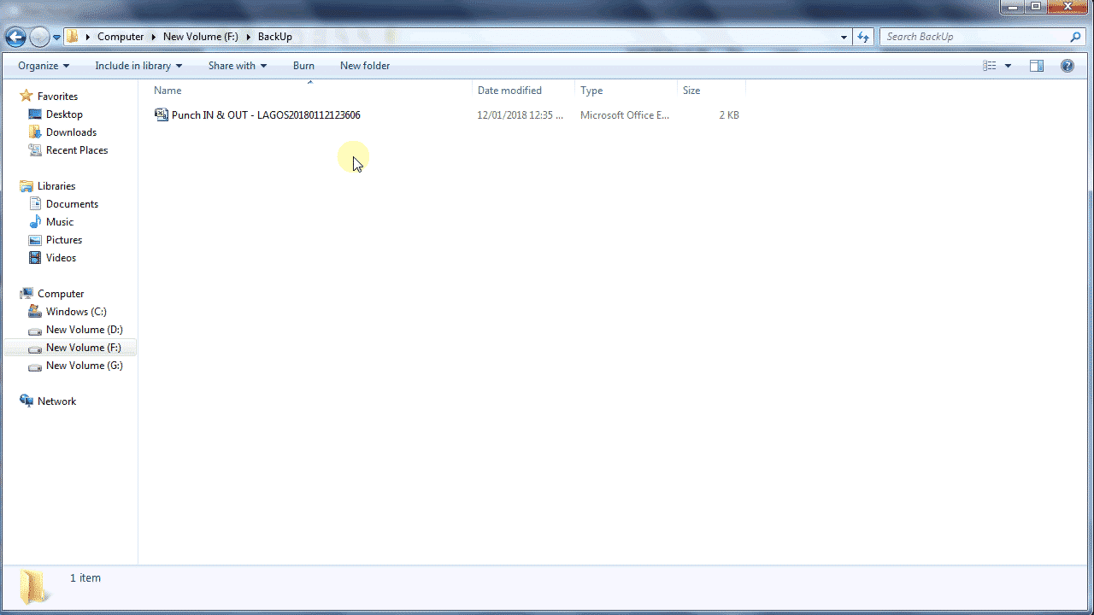Click the New Volume (D:) drive icon

(35, 330)
